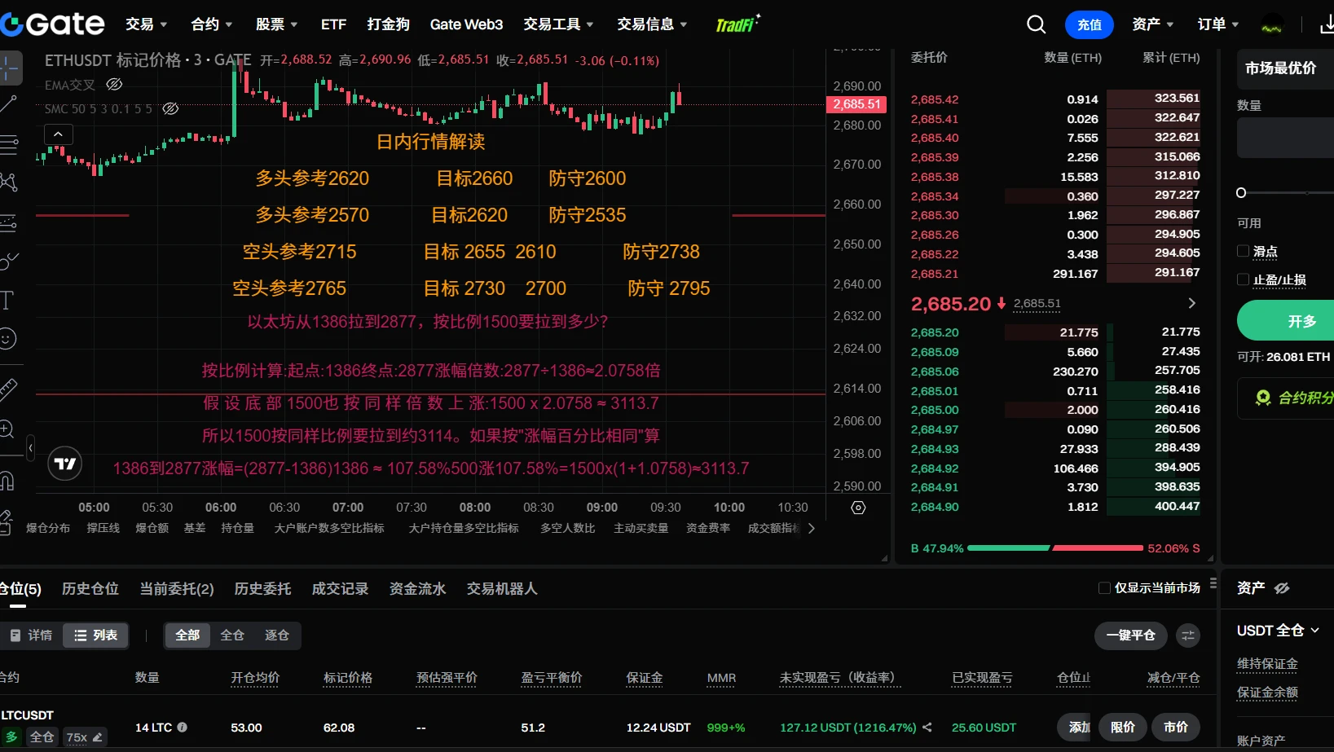Click the TradingView logo badge
This screenshot has width=1334, height=752.
[65, 464]
